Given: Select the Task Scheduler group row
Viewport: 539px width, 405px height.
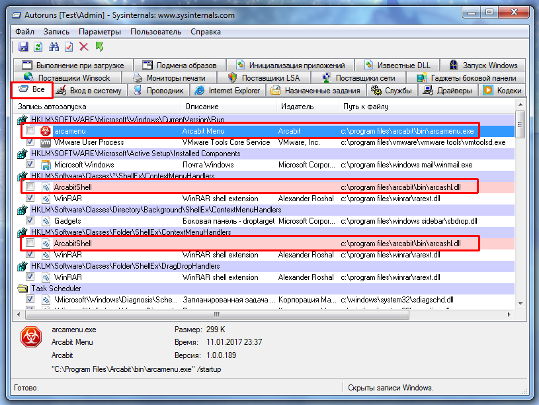Looking at the screenshot, I should point(266,289).
